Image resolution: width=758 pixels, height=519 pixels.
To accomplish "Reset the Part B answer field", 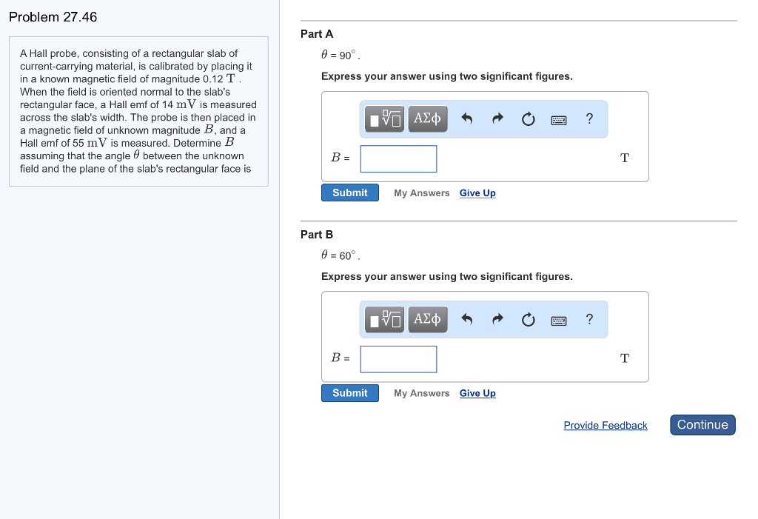I will (528, 319).
